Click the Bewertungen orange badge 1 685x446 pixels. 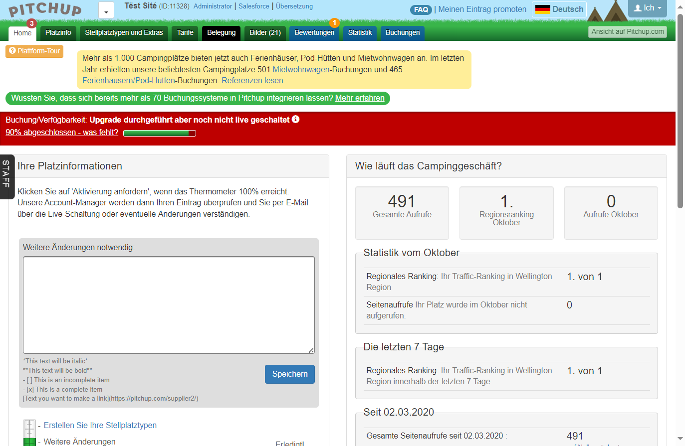(334, 23)
